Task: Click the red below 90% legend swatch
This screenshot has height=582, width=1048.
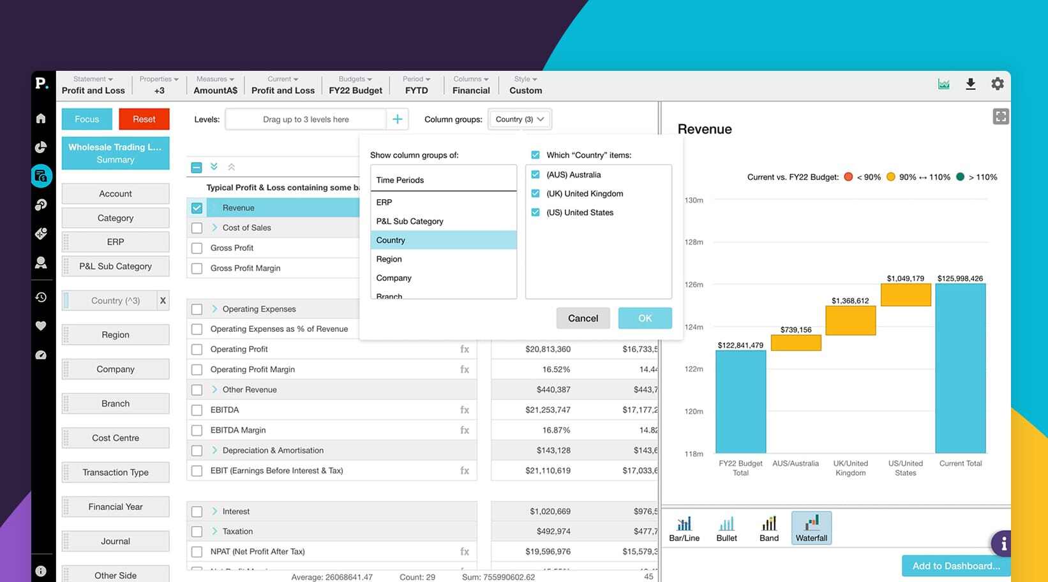Action: 848,177
